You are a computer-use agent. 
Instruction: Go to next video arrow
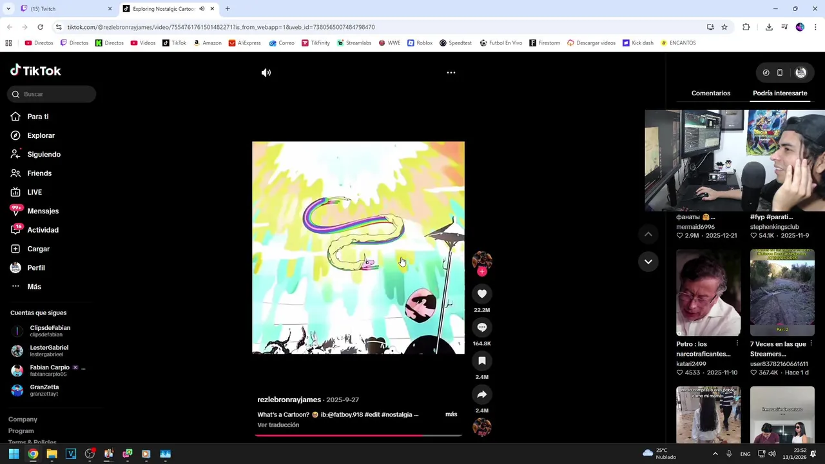click(x=648, y=262)
